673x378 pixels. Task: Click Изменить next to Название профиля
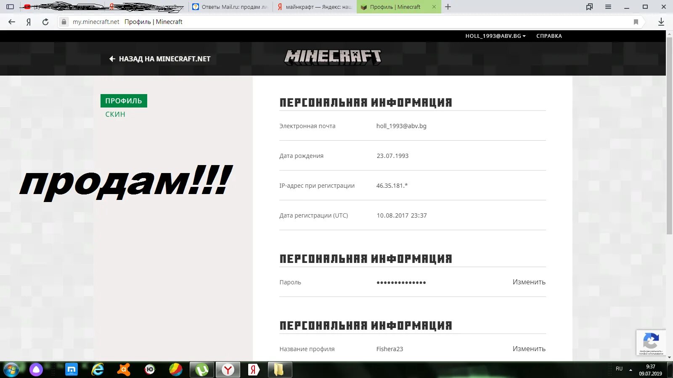529,349
